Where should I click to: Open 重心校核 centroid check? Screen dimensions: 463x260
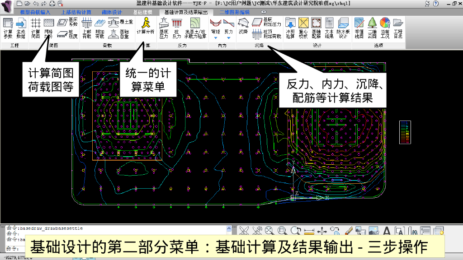(303, 28)
